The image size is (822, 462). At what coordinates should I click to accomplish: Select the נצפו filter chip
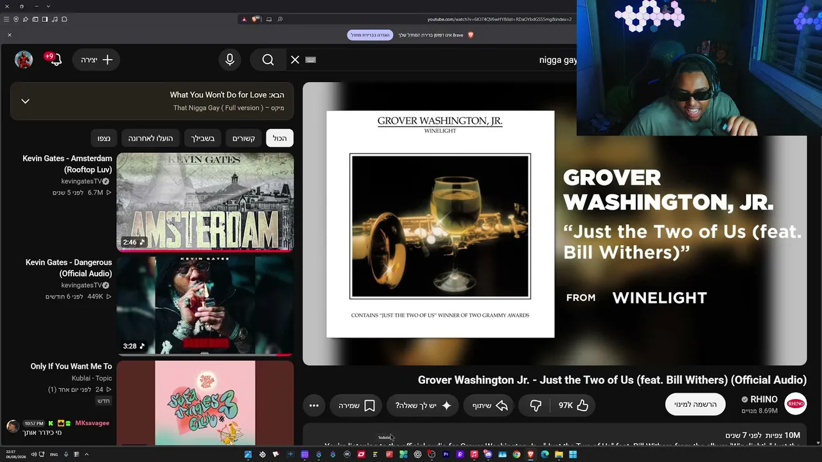tap(104, 138)
